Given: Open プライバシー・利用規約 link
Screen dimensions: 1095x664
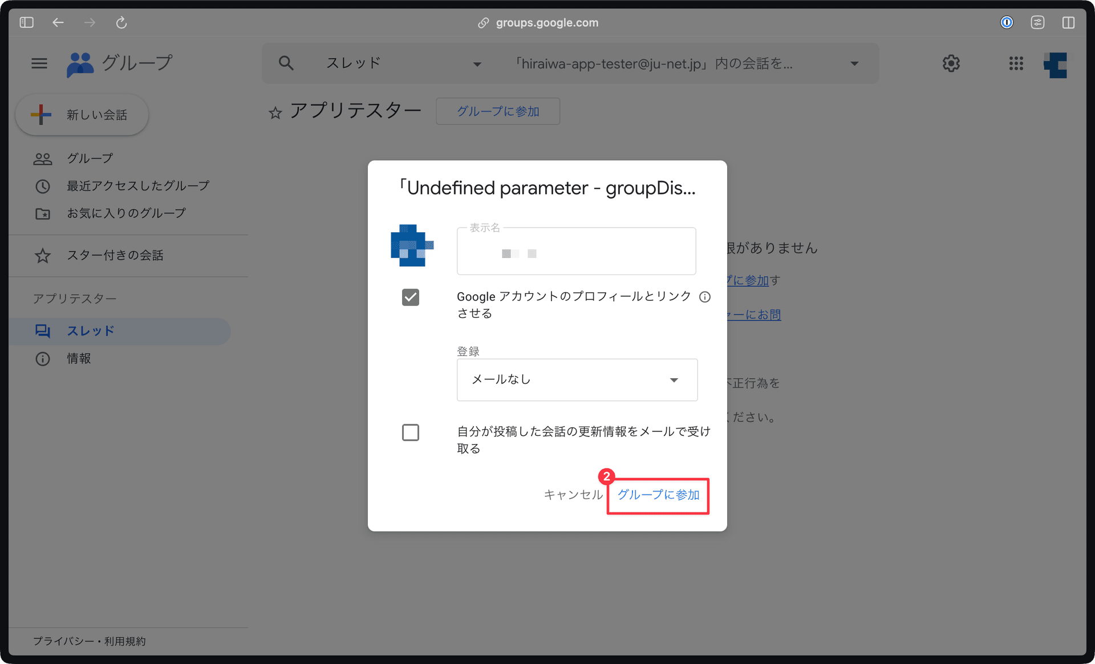Looking at the screenshot, I should 89,641.
